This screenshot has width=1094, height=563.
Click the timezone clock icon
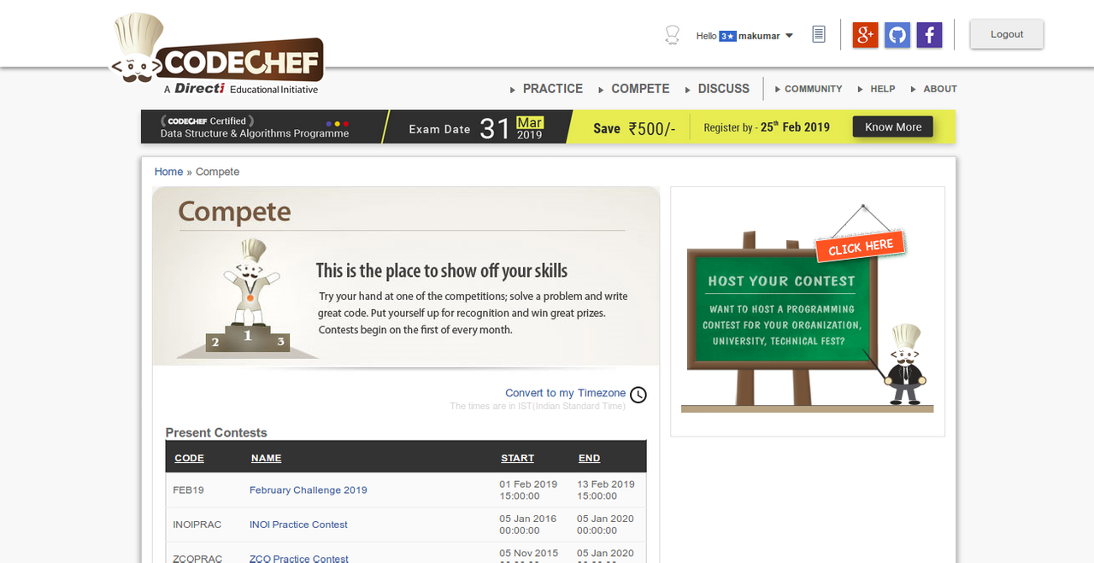pos(638,395)
